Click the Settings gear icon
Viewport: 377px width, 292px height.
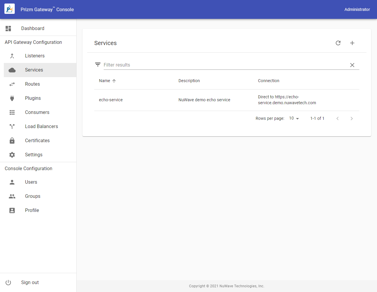pos(12,155)
